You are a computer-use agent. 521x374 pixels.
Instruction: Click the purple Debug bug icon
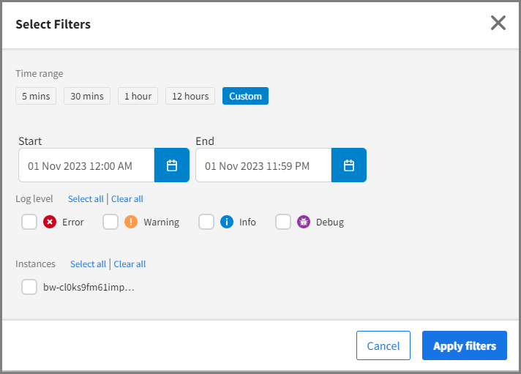coord(304,222)
